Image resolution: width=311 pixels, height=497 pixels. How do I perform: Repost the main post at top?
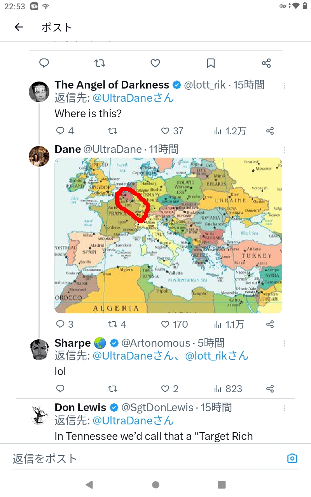[x=100, y=63]
